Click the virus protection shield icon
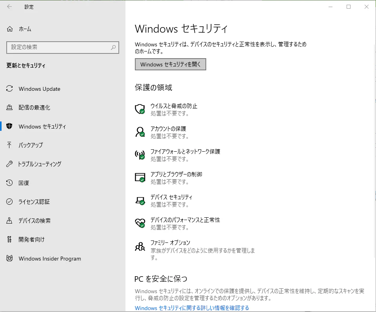 [140, 109]
